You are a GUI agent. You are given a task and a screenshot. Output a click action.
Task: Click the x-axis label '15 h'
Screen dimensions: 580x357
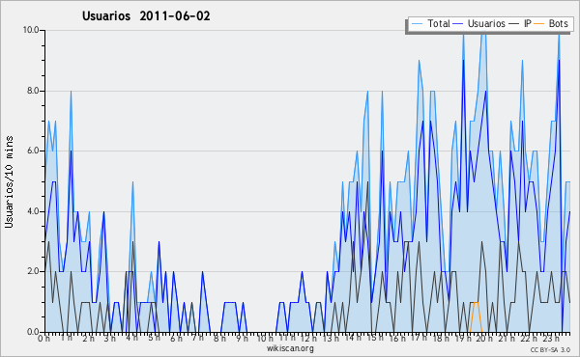pos(375,338)
